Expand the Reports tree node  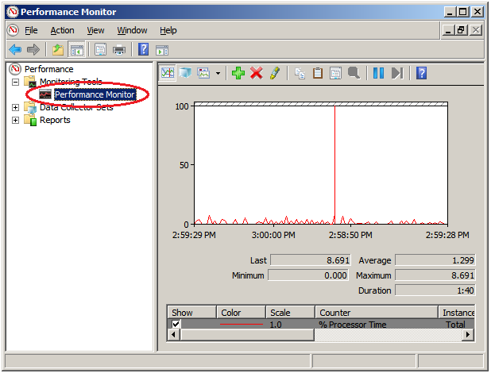pyautogui.click(x=16, y=120)
